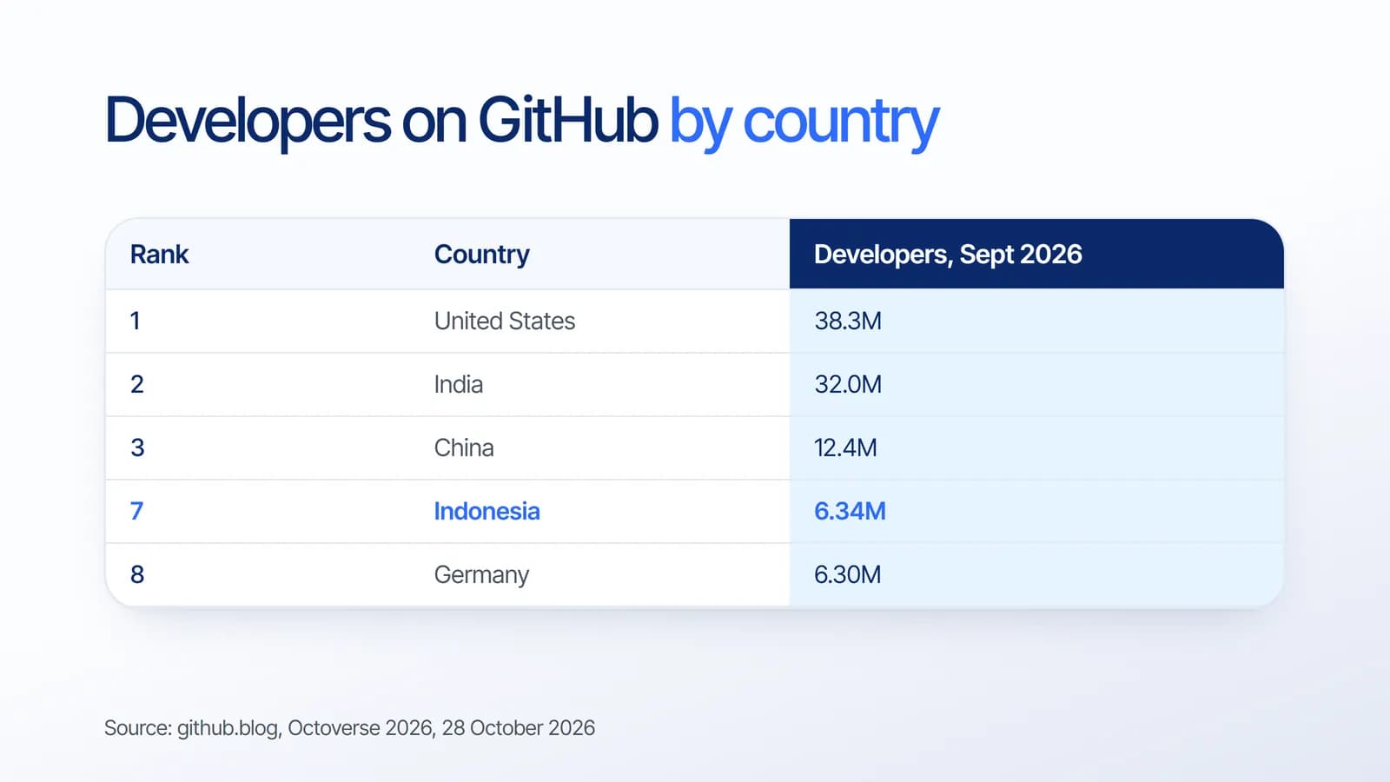Click the 'Source: github.blog, Octoverse 2026' footnote
This screenshot has width=1390, height=782.
click(x=349, y=728)
